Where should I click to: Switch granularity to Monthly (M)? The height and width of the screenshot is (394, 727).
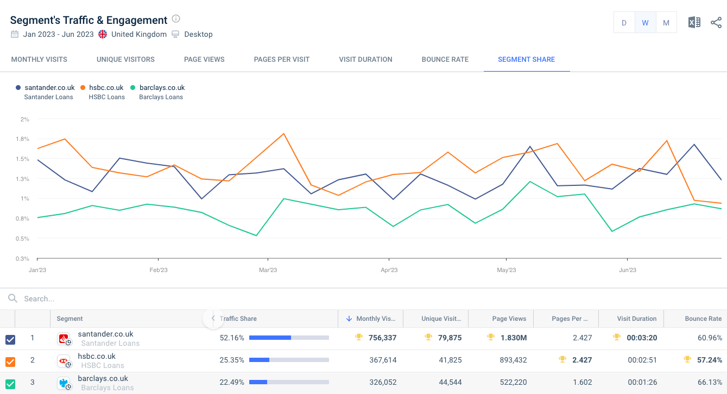click(666, 23)
